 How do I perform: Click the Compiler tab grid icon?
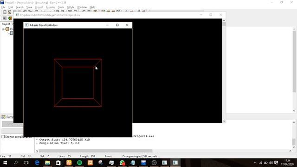coord(3,117)
